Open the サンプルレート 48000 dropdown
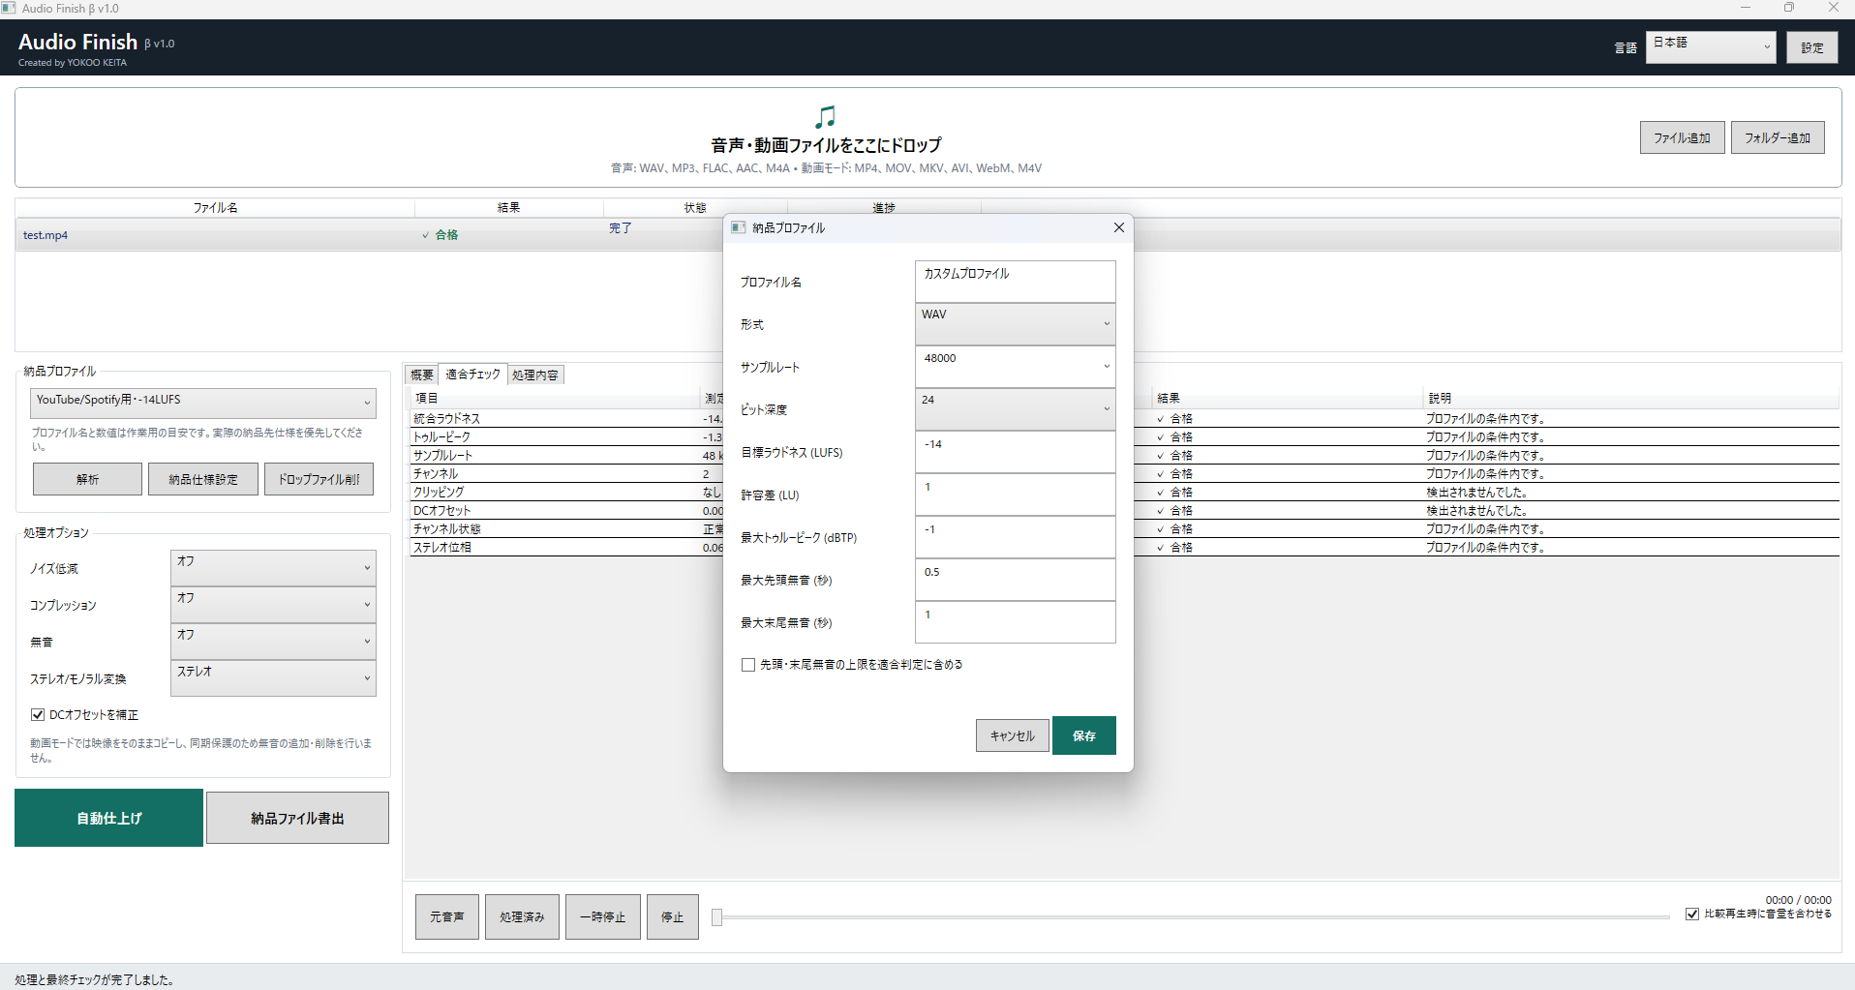The height and width of the screenshot is (990, 1855). tap(1015, 367)
